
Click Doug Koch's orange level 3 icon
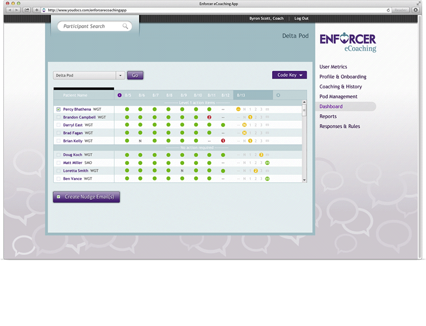tap(261, 155)
